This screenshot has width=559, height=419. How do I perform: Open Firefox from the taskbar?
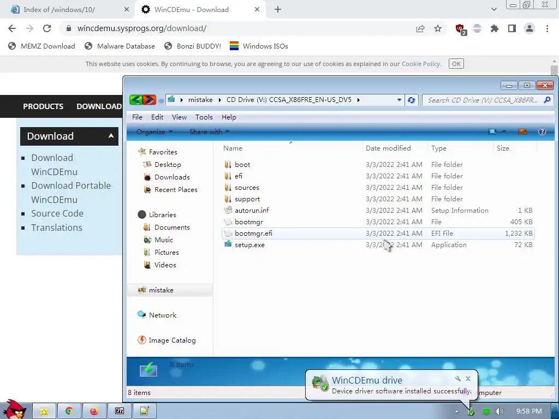click(x=94, y=411)
